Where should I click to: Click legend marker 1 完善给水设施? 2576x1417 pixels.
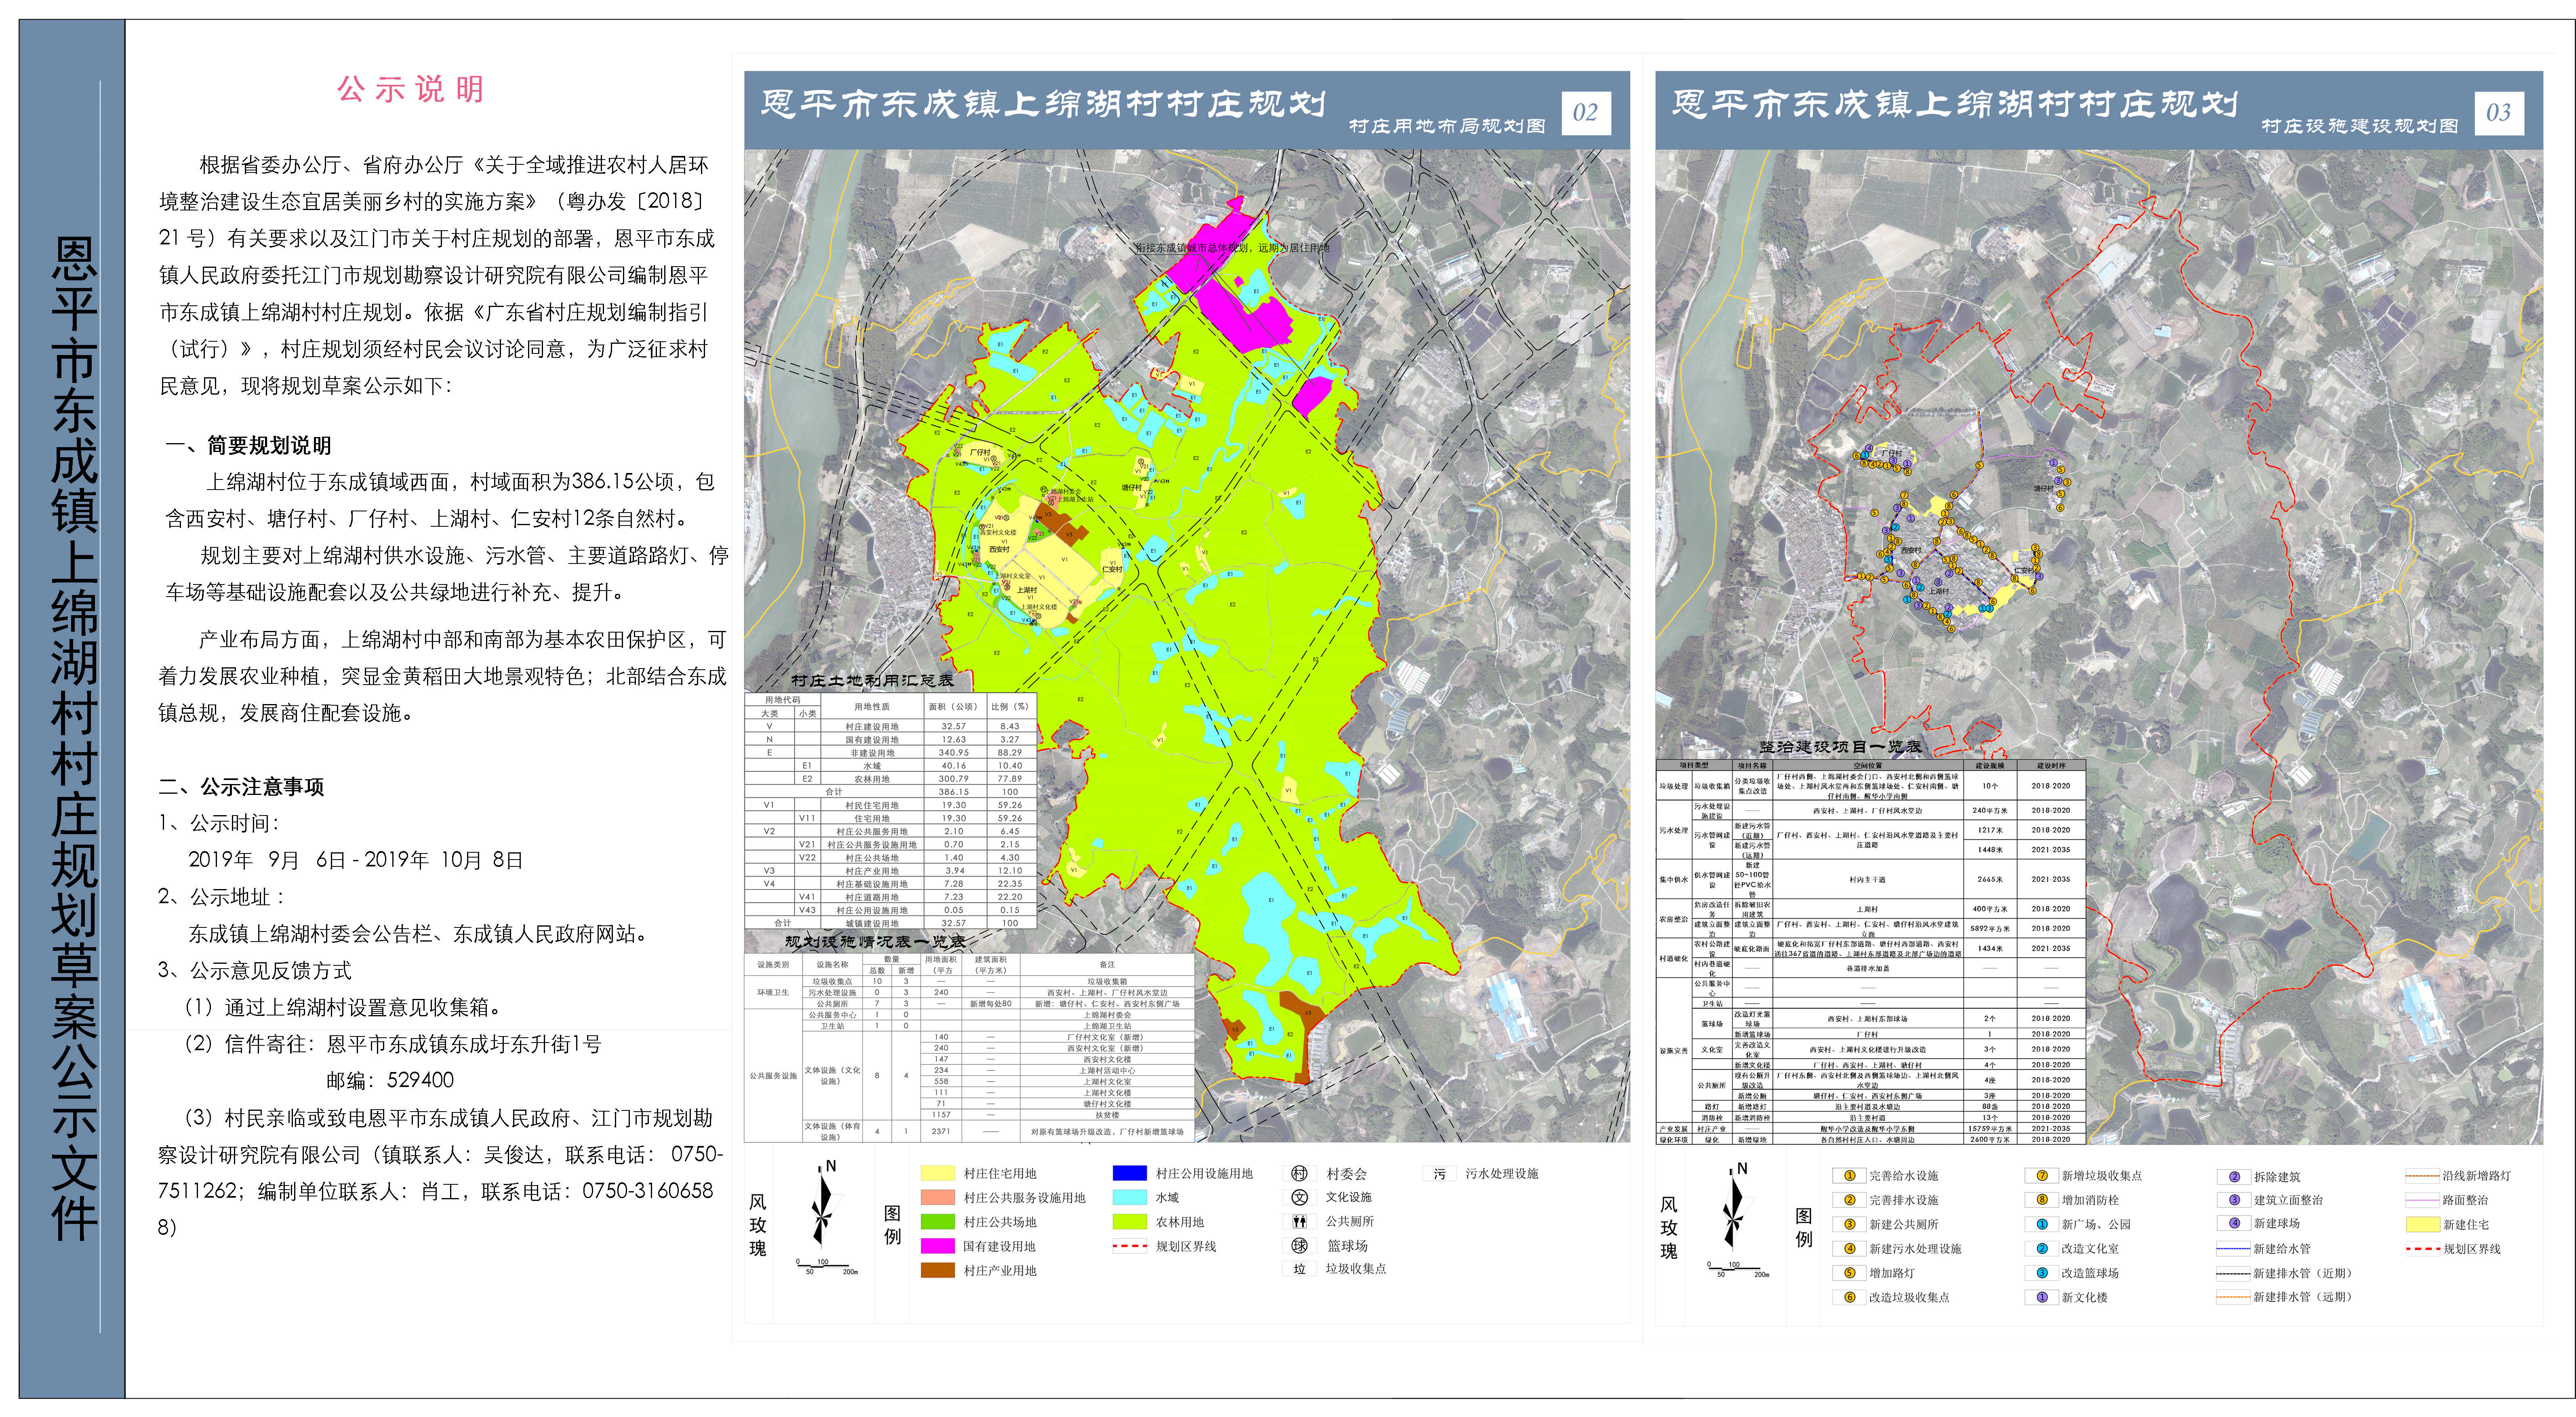[1849, 1176]
